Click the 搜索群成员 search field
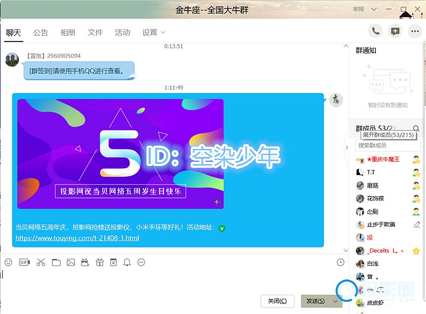Viewport: 426px width, 314px height. tap(388, 146)
